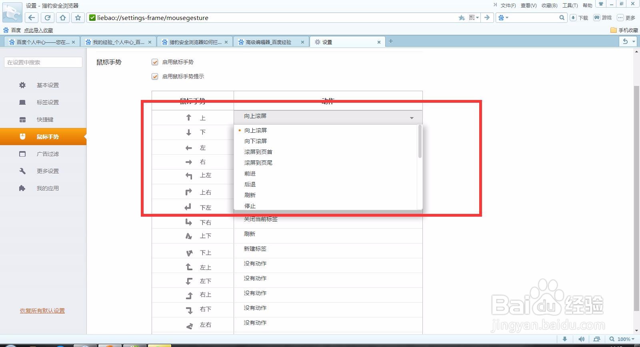
Task: Open the 手机收藏 folder
Action: coord(624,30)
